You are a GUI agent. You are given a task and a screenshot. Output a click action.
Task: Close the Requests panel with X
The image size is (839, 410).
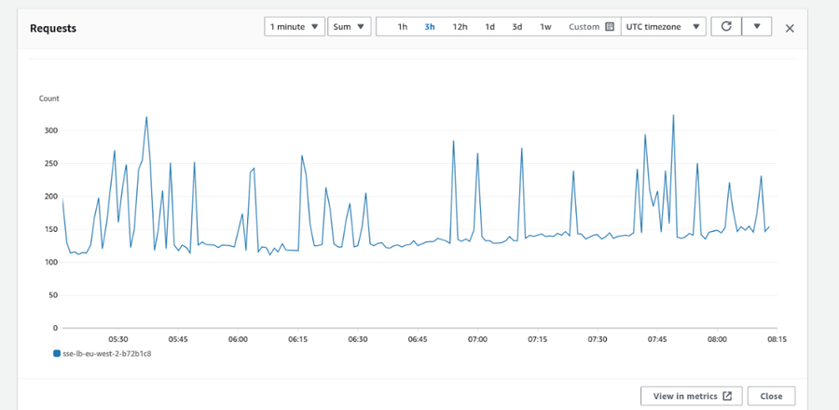tap(790, 28)
